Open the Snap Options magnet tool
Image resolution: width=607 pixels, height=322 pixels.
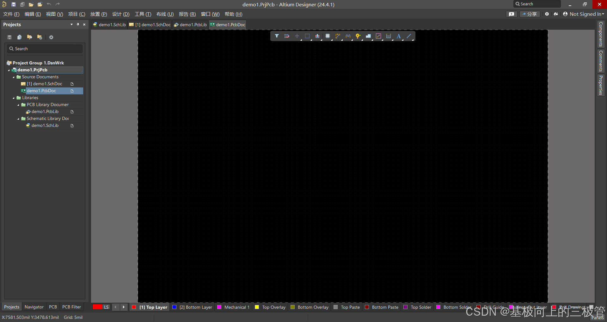[287, 36]
